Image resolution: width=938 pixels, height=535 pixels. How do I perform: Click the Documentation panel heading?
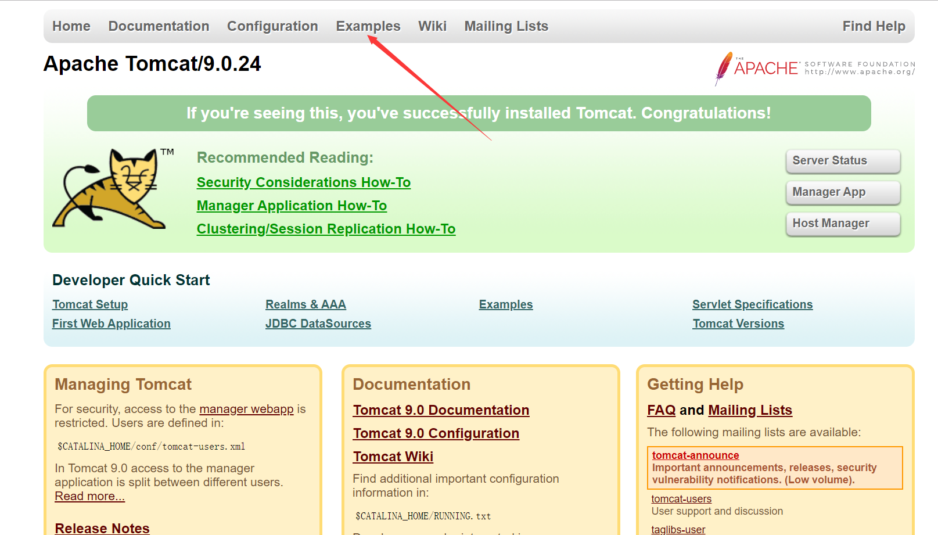click(x=412, y=384)
